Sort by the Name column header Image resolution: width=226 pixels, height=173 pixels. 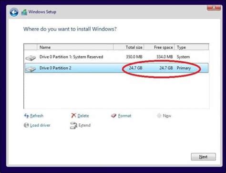[75, 47]
